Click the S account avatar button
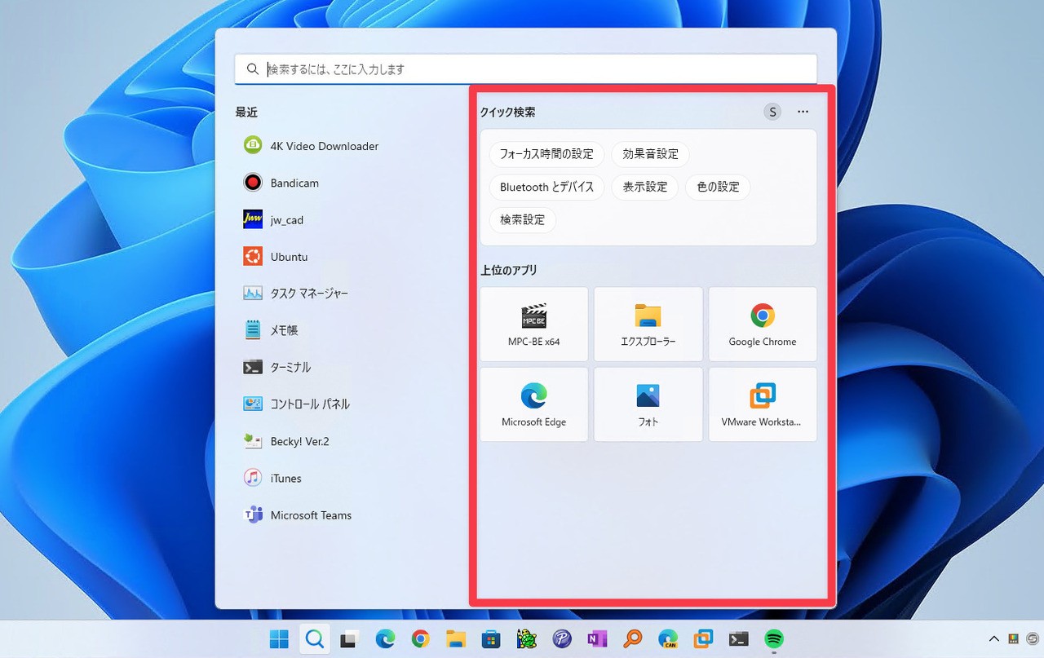1044x658 pixels. (772, 112)
